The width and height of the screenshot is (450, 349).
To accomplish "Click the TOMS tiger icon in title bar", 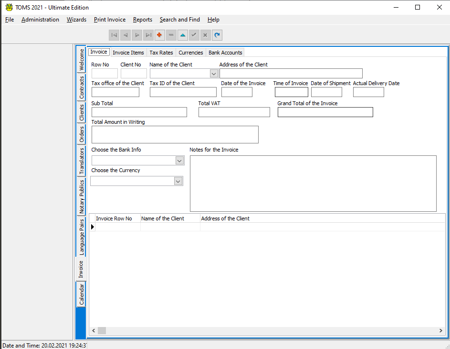I will click(x=8, y=7).
